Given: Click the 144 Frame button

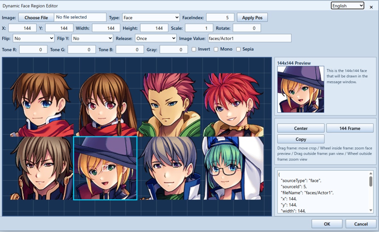Looking at the screenshot, I should [x=350, y=128].
